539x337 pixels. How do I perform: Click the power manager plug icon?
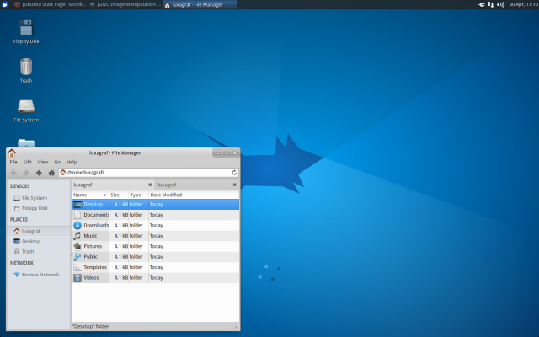[x=481, y=4]
